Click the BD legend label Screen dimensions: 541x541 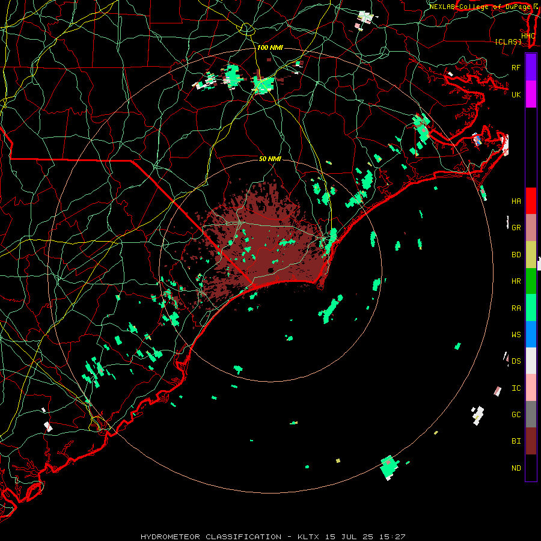point(516,255)
